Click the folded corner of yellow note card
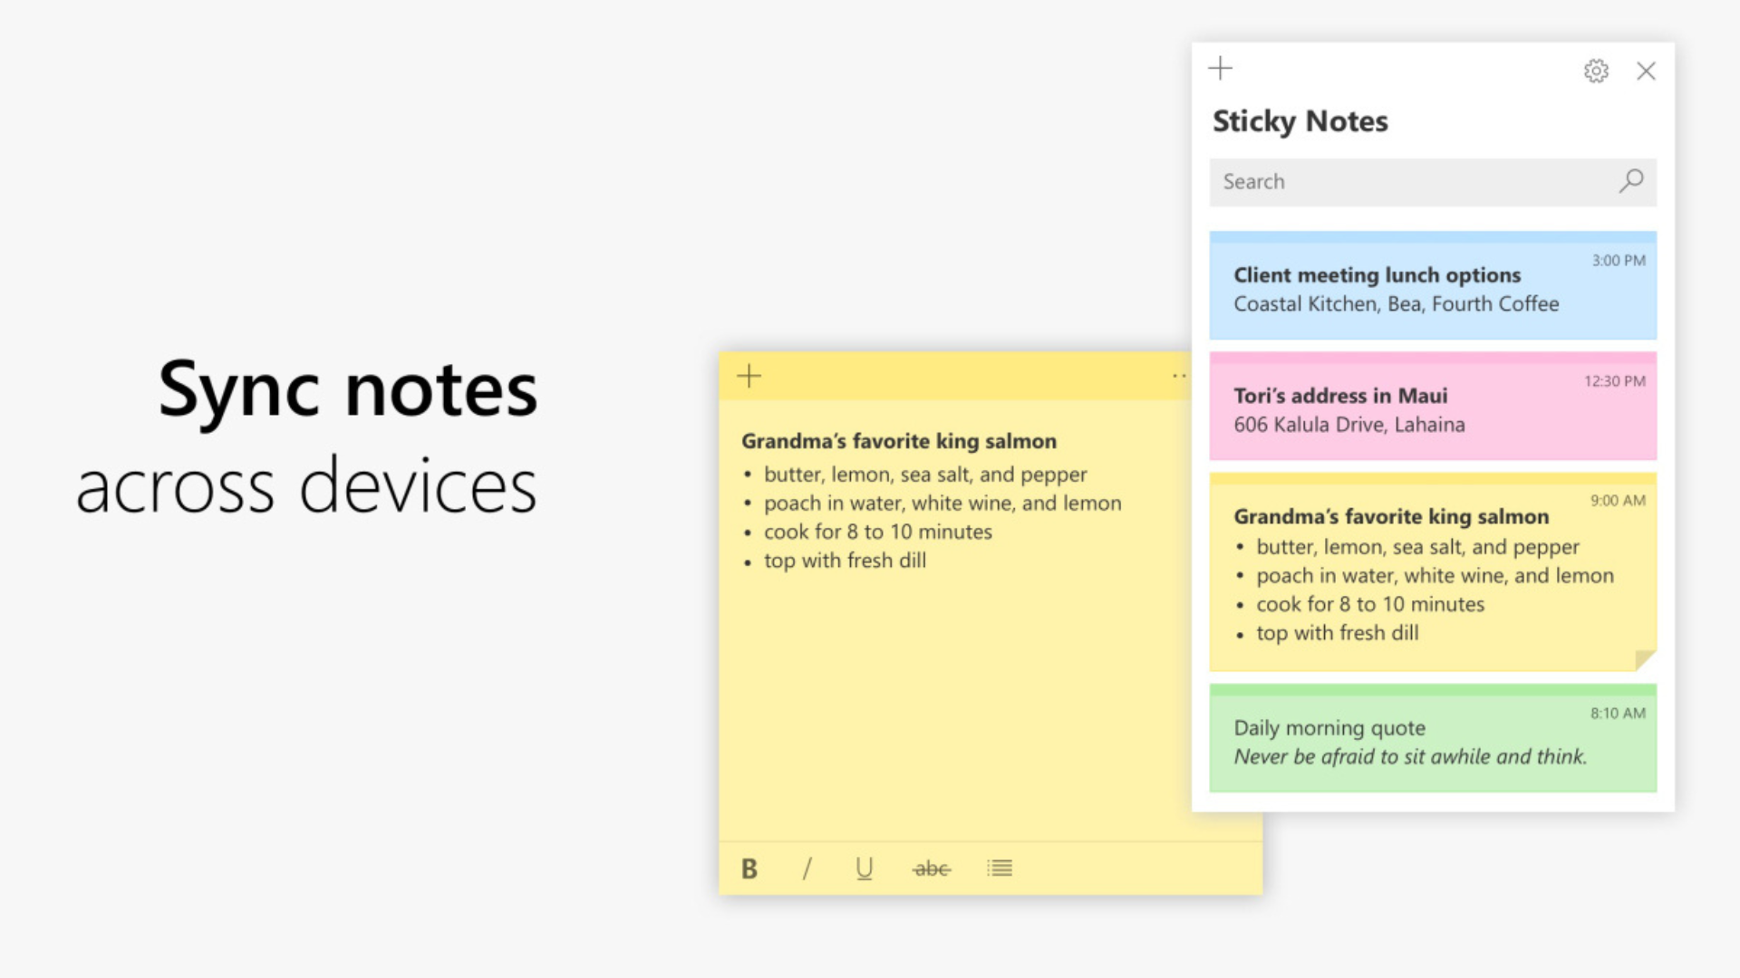 (x=1644, y=659)
